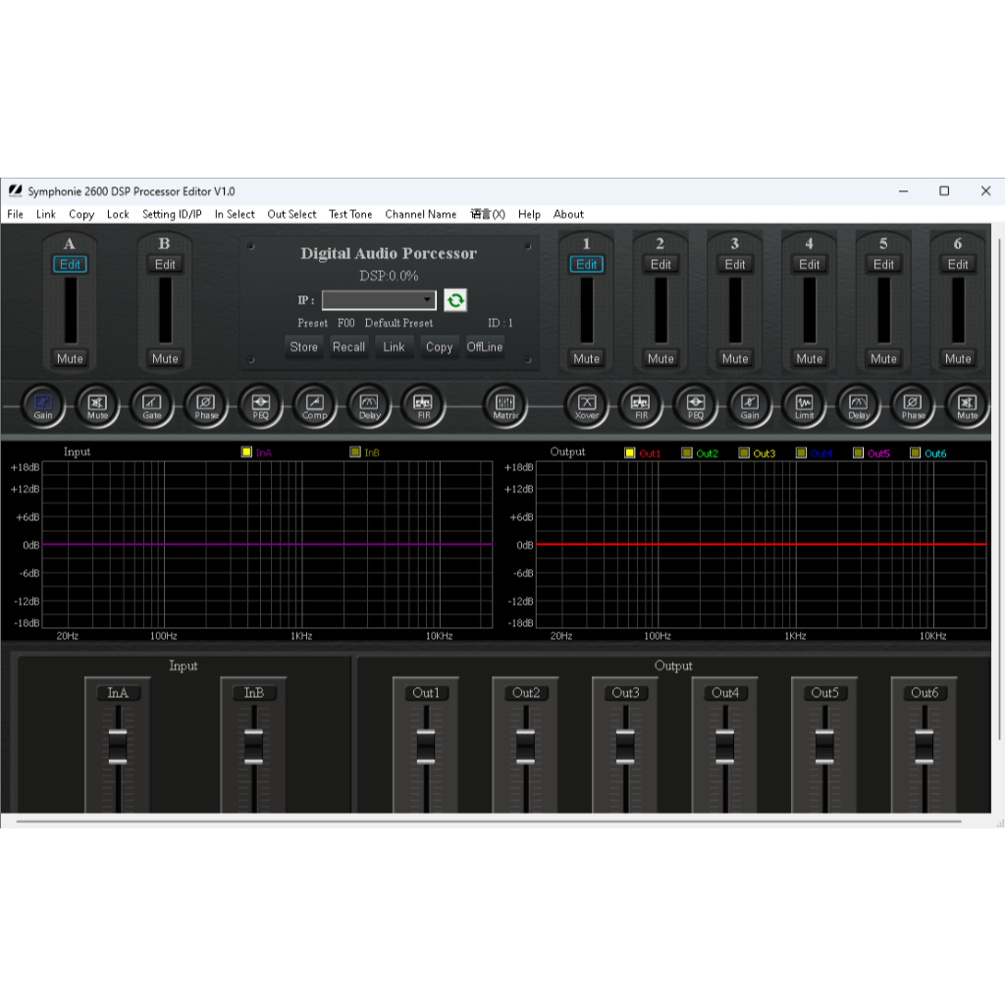Click Edit on output channel 5
1005x1005 pixels.
pyautogui.click(x=884, y=264)
